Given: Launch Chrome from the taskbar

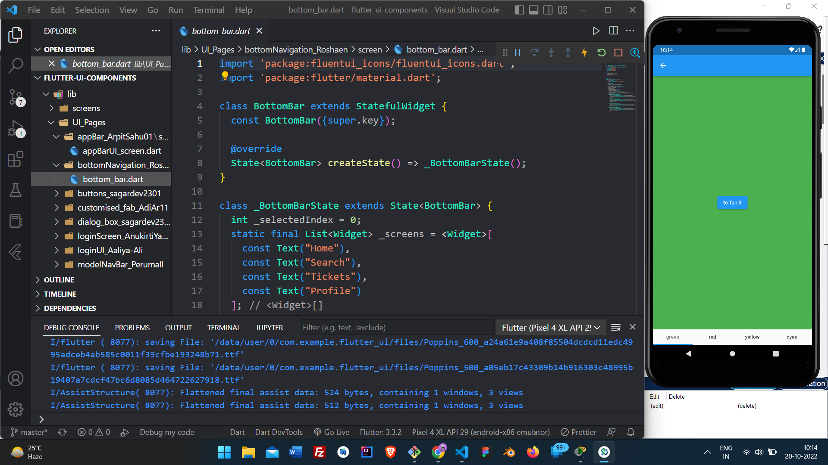Looking at the screenshot, I should coord(439,453).
